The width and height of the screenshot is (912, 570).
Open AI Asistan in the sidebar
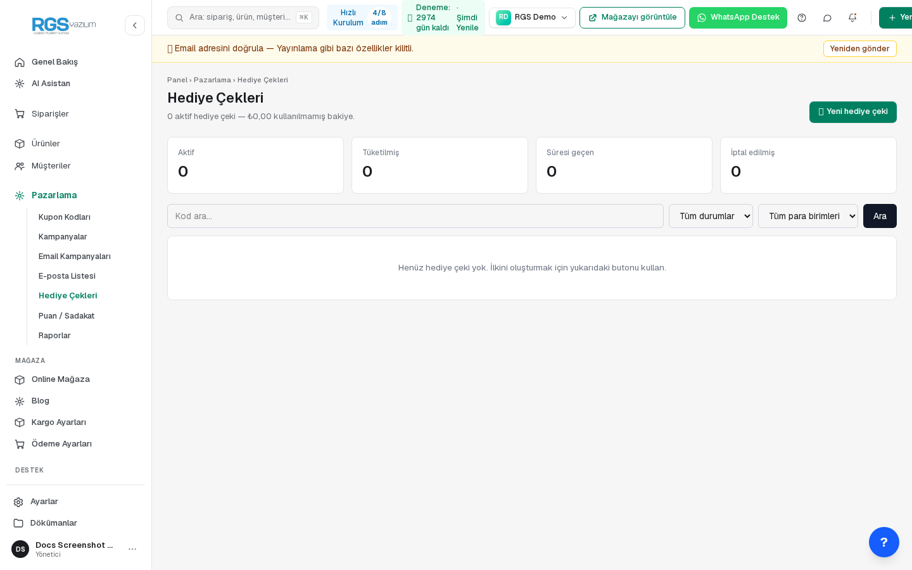[x=76, y=84]
